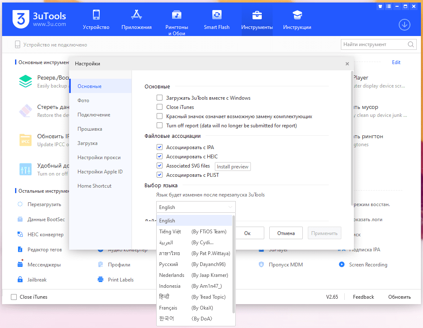Image resolution: width=423 pixels, height=328 pixels.
Task: Open the backup/restore green stack icon
Action: (26, 81)
